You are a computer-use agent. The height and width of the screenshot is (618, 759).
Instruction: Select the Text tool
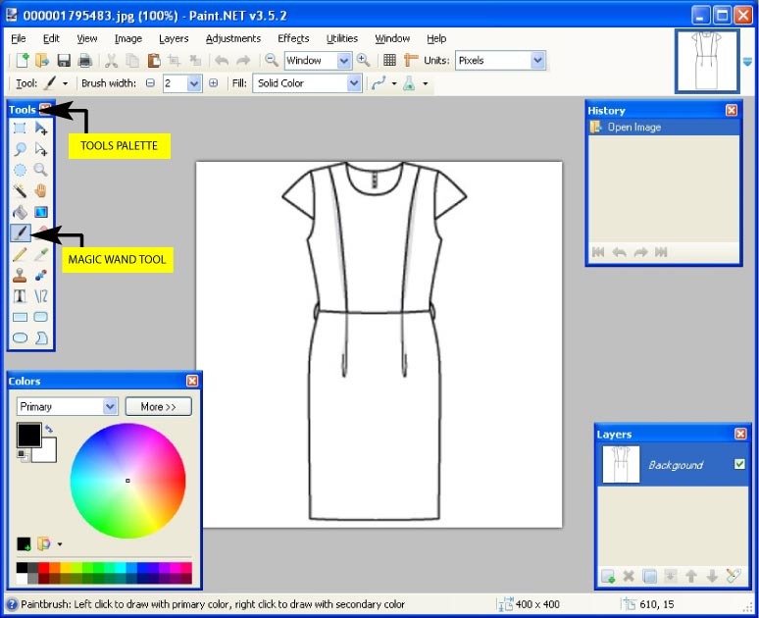[20, 296]
